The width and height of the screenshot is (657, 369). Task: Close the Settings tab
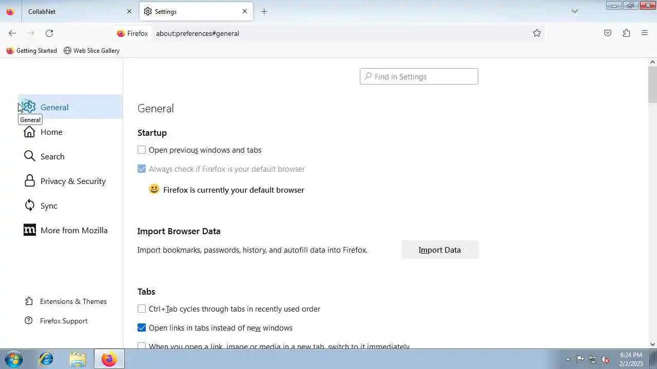click(245, 11)
